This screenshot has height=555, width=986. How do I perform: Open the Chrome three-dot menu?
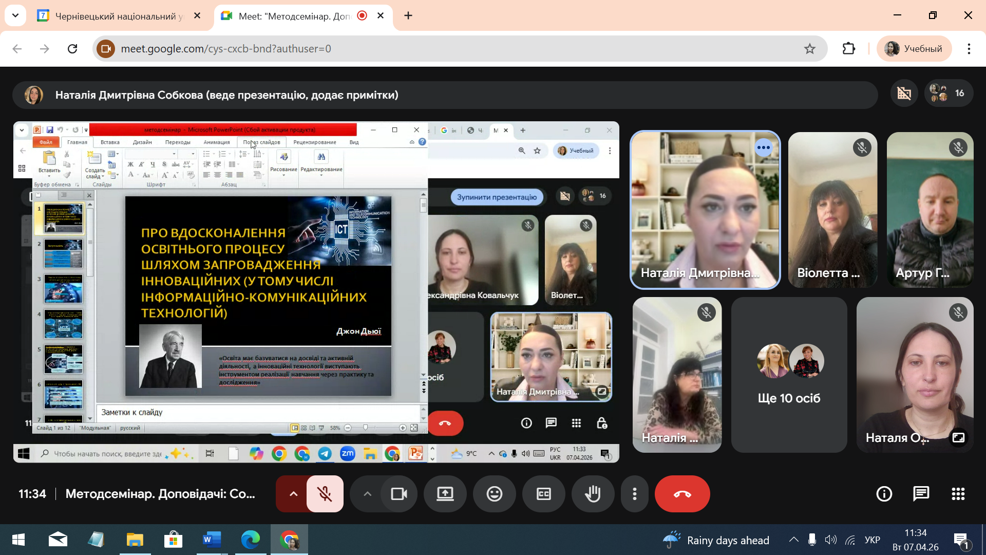coord(969,49)
